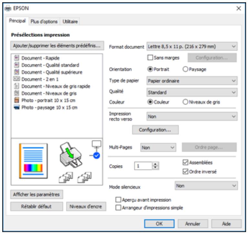Image resolution: width=248 pixels, height=233 pixels.
Task: Switch to the Principal tab
Action: click(17, 21)
